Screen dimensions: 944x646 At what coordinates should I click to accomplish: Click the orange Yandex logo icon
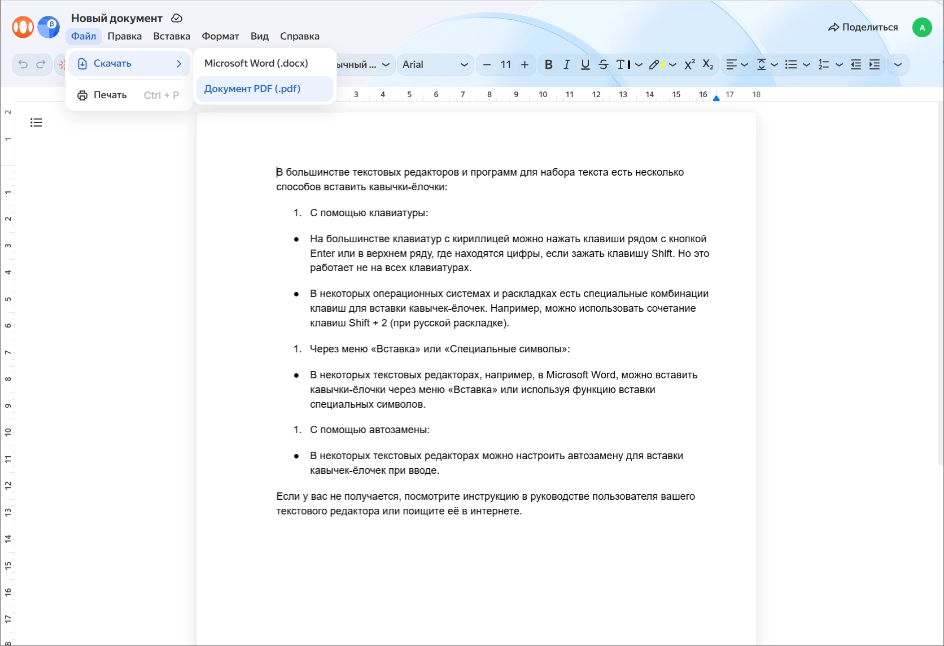click(23, 27)
